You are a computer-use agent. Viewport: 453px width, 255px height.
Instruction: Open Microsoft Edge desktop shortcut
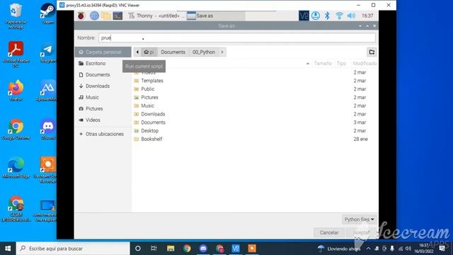[x=16, y=168]
